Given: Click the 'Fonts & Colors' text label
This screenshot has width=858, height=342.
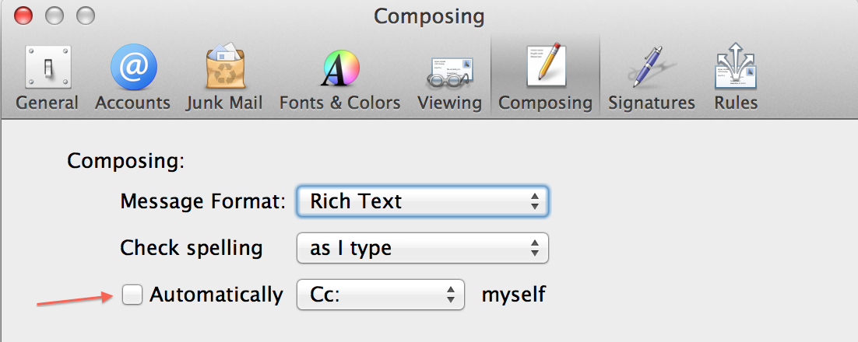Looking at the screenshot, I should tap(340, 103).
